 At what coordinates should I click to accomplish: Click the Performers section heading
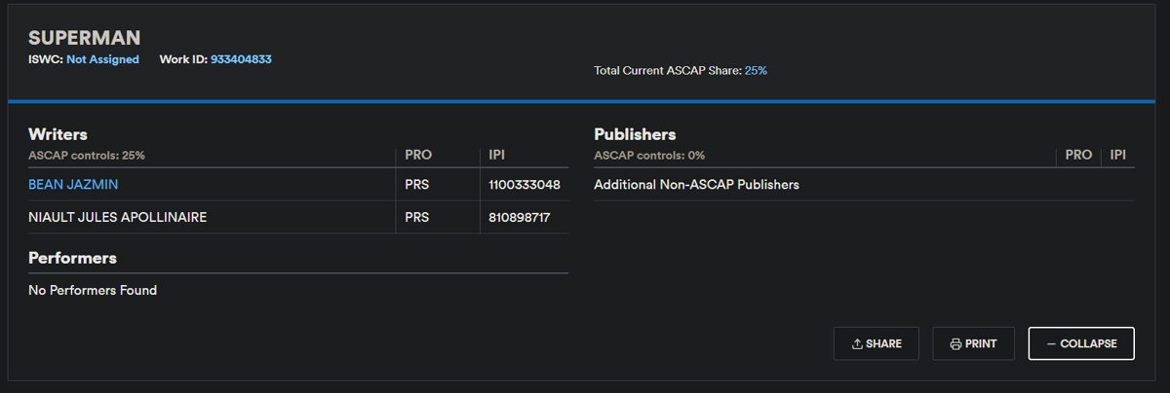pyautogui.click(x=72, y=258)
